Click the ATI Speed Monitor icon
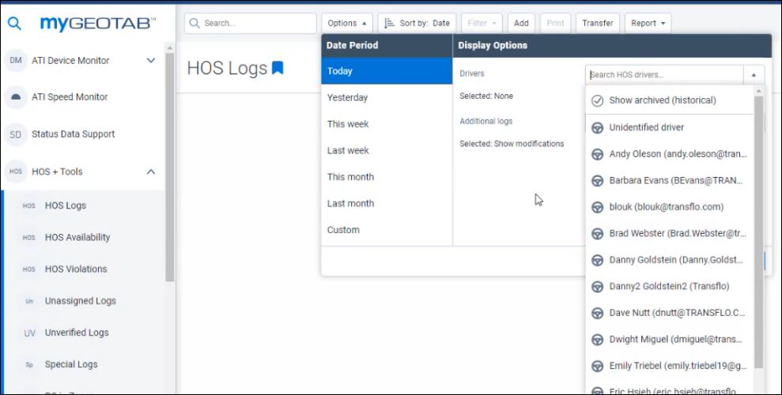782x395 pixels. pyautogui.click(x=16, y=97)
